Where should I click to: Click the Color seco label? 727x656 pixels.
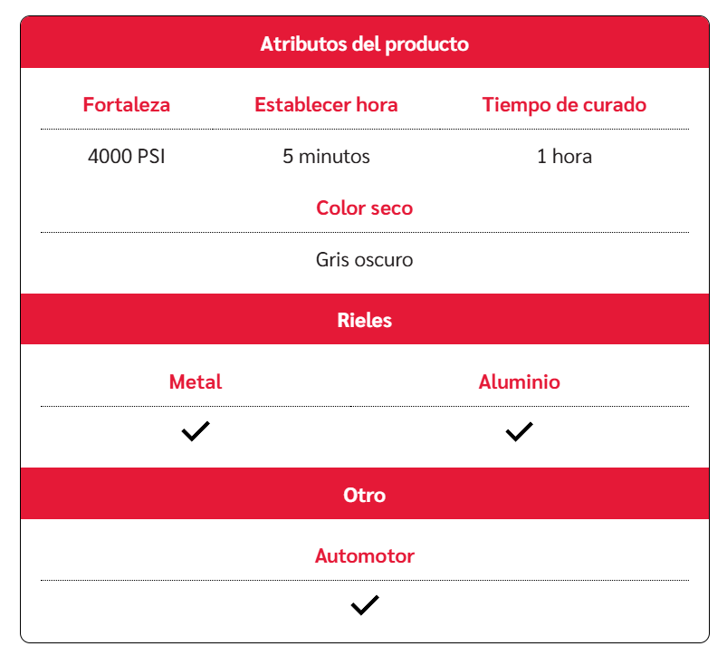(x=364, y=207)
